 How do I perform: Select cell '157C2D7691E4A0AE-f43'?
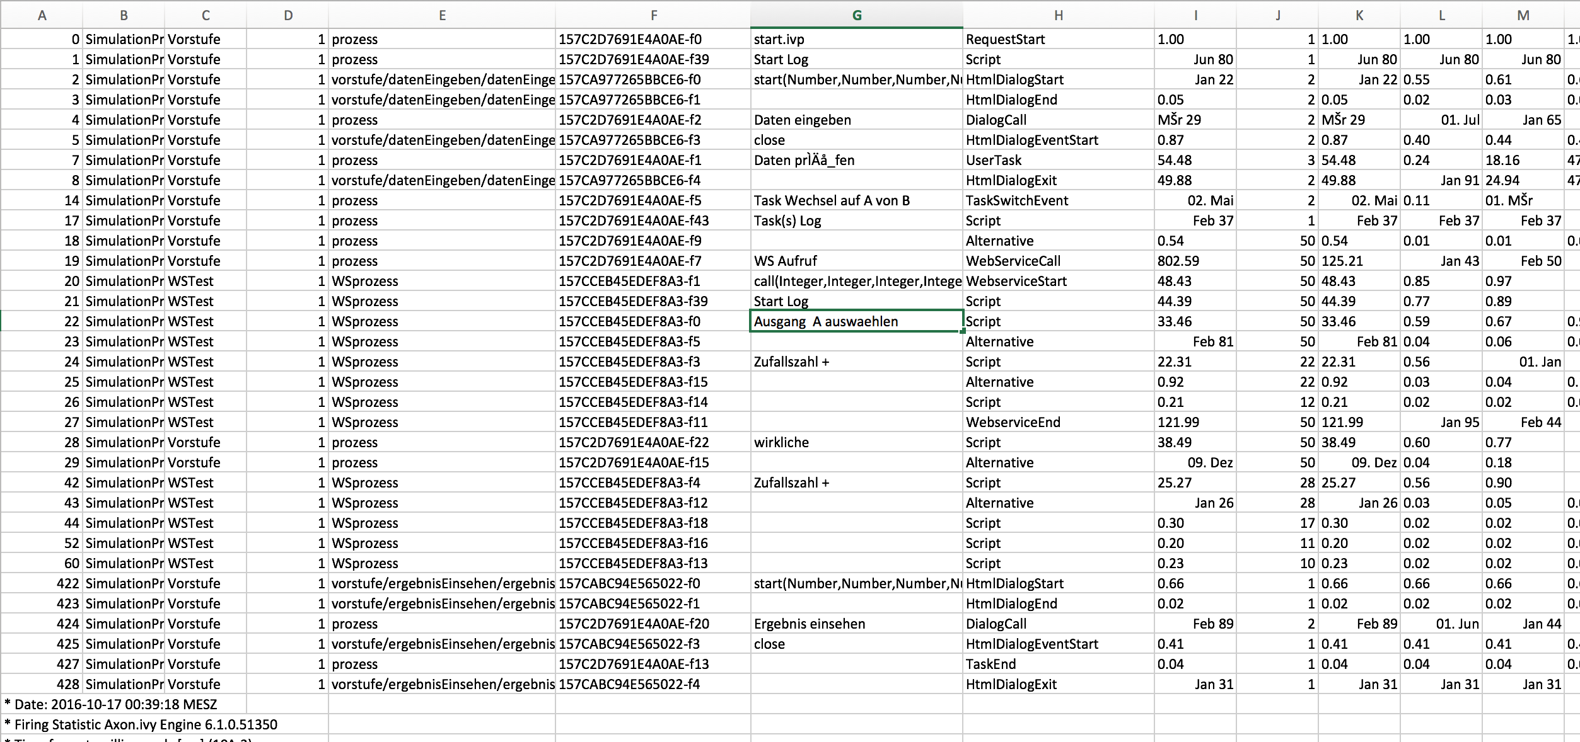653,220
